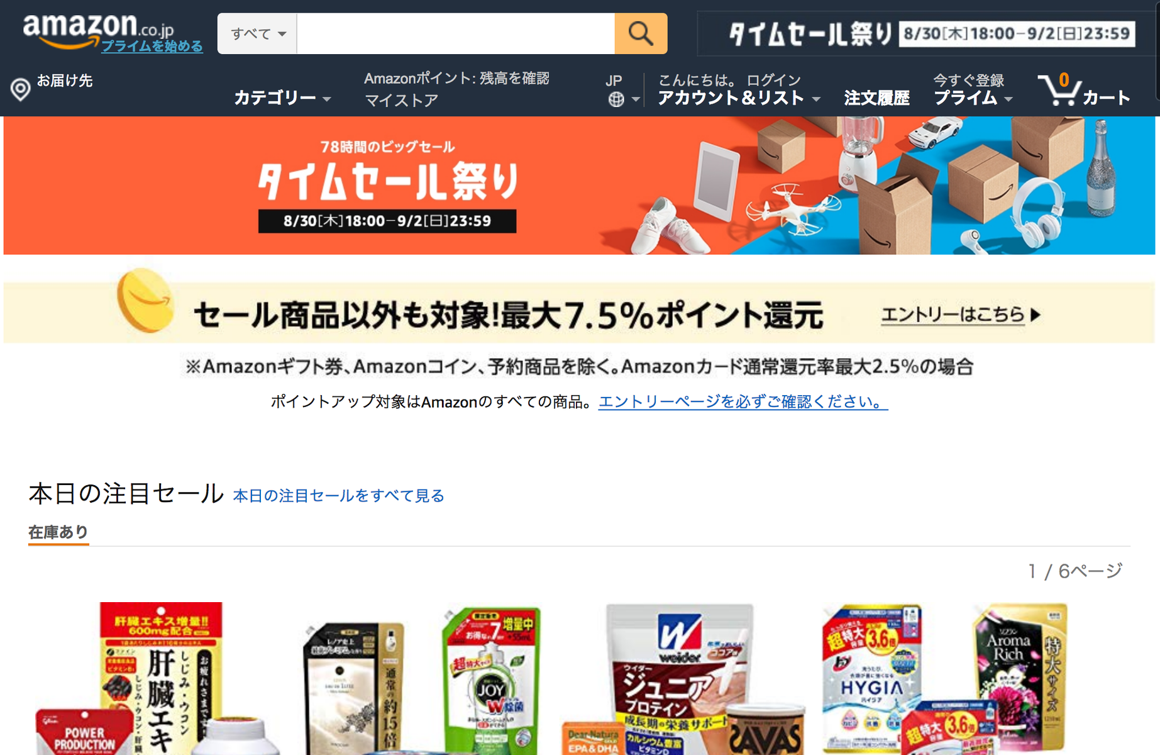
Task: Open 本日の注目セールをすべて見る link
Action: tap(338, 496)
